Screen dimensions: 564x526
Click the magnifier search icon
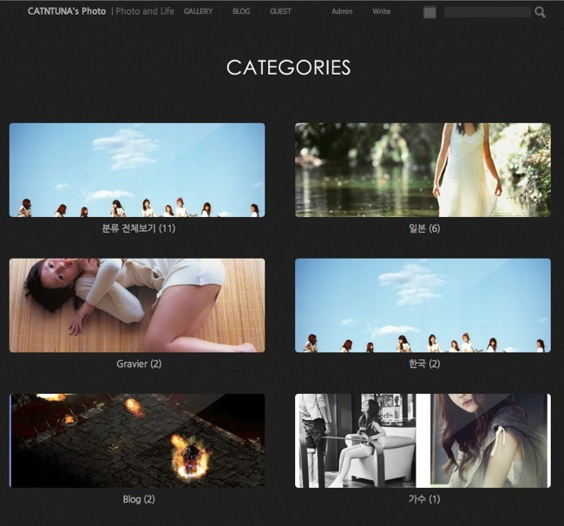(x=540, y=13)
